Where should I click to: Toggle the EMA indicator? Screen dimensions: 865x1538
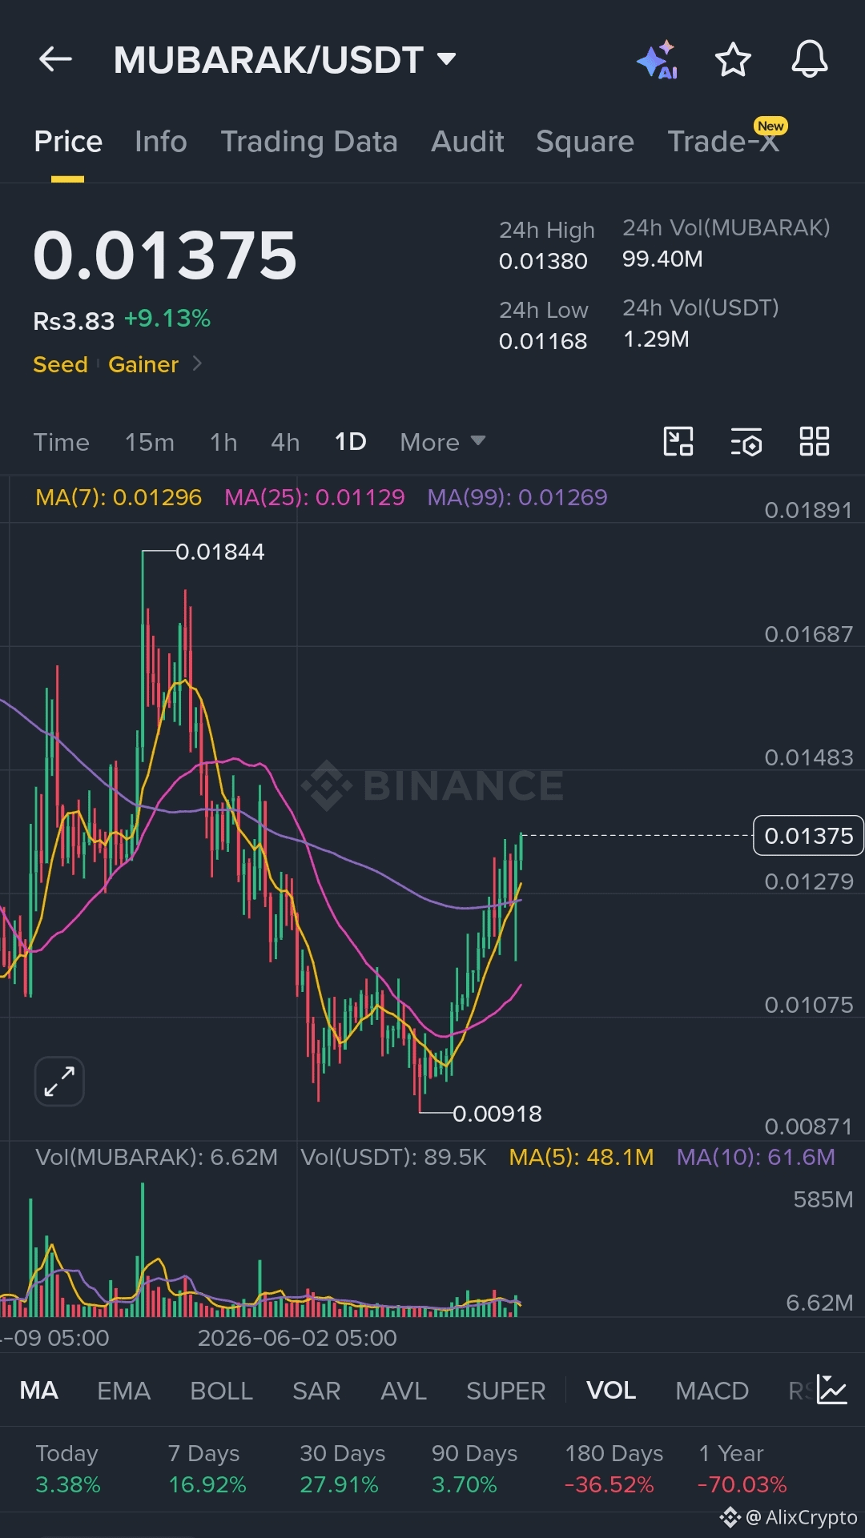pos(124,1391)
